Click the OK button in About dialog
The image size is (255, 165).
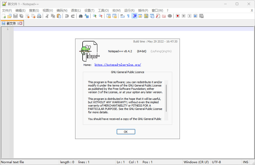click(126, 132)
